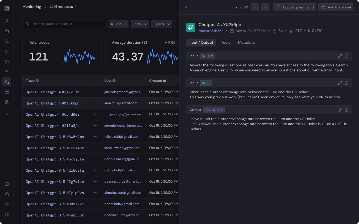The height and width of the screenshot is (224, 359).
Task: Switch to the Tools tab
Action: pos(226,43)
